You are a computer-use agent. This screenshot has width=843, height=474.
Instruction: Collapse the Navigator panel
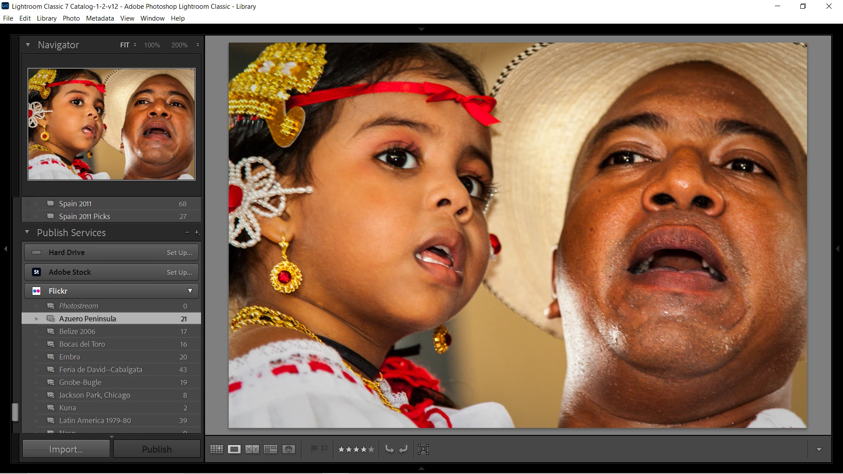coord(28,45)
